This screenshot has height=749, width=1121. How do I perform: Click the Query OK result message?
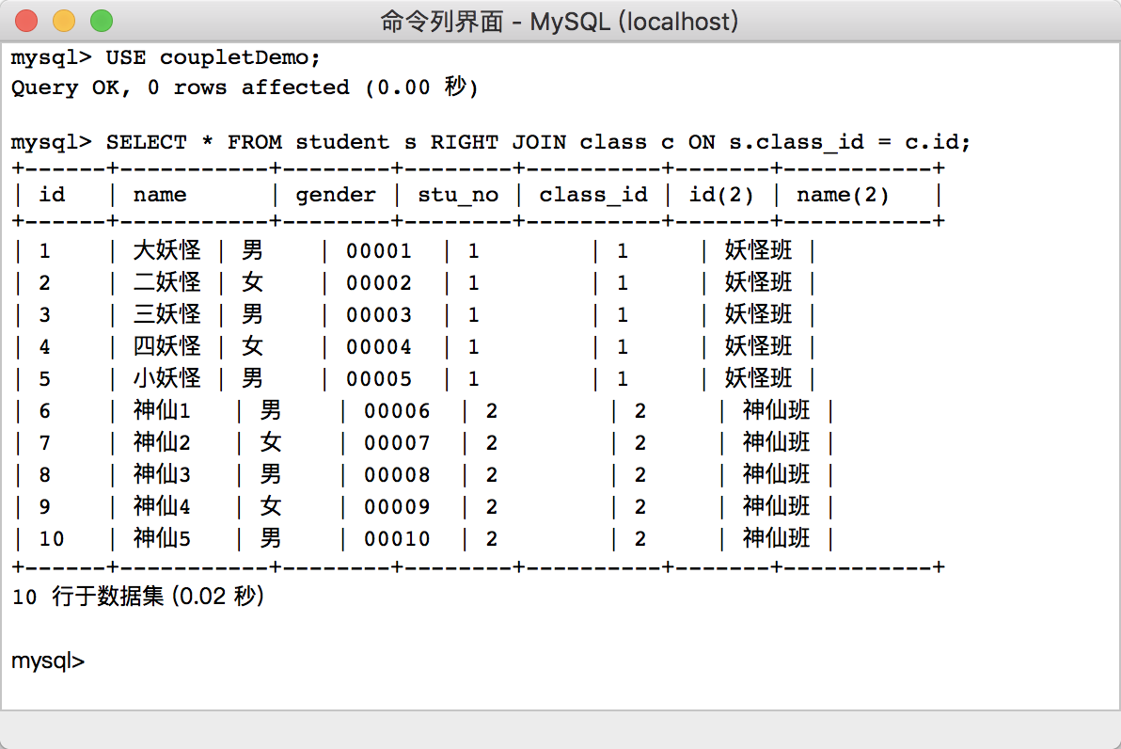tap(245, 88)
